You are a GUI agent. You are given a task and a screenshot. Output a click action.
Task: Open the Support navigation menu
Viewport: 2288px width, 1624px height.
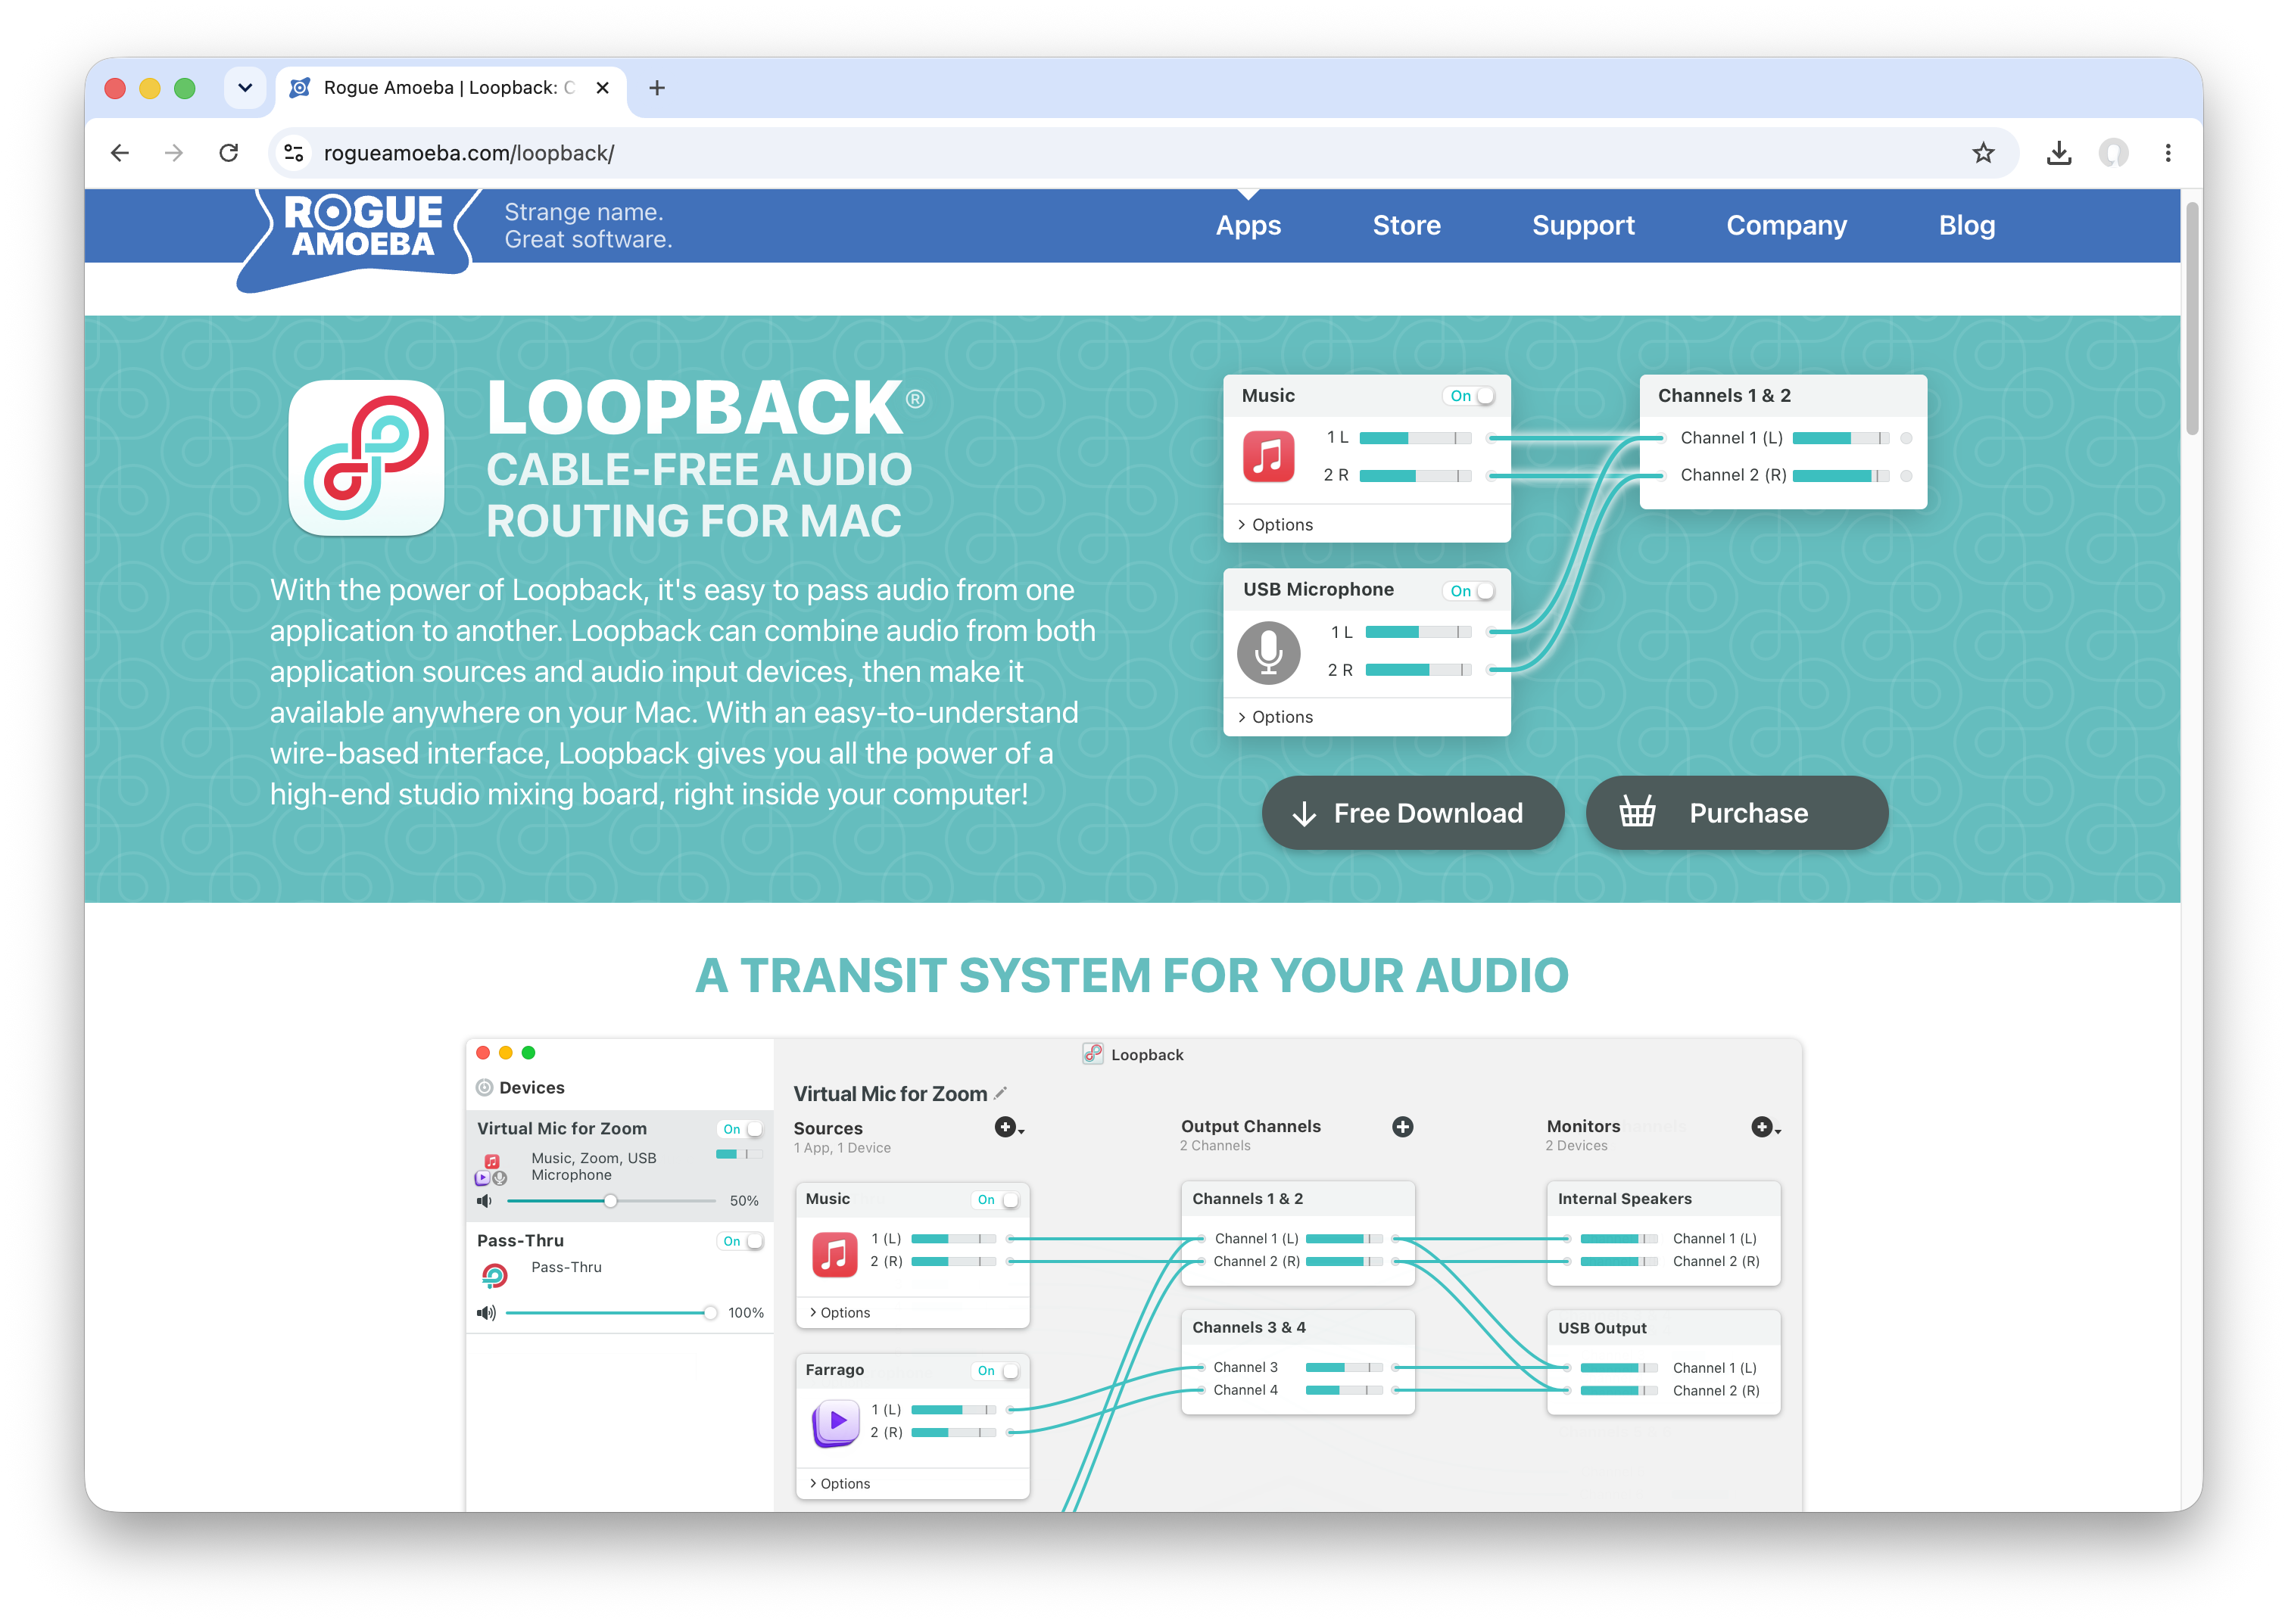click(1582, 226)
